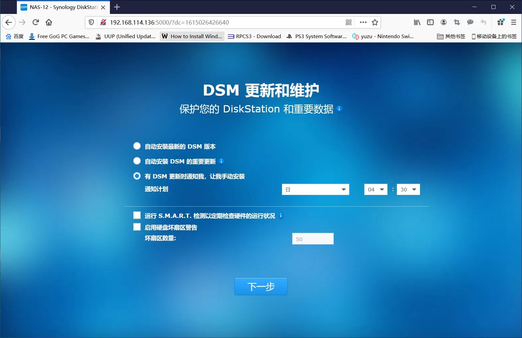Go back to previous page

pos(9,23)
